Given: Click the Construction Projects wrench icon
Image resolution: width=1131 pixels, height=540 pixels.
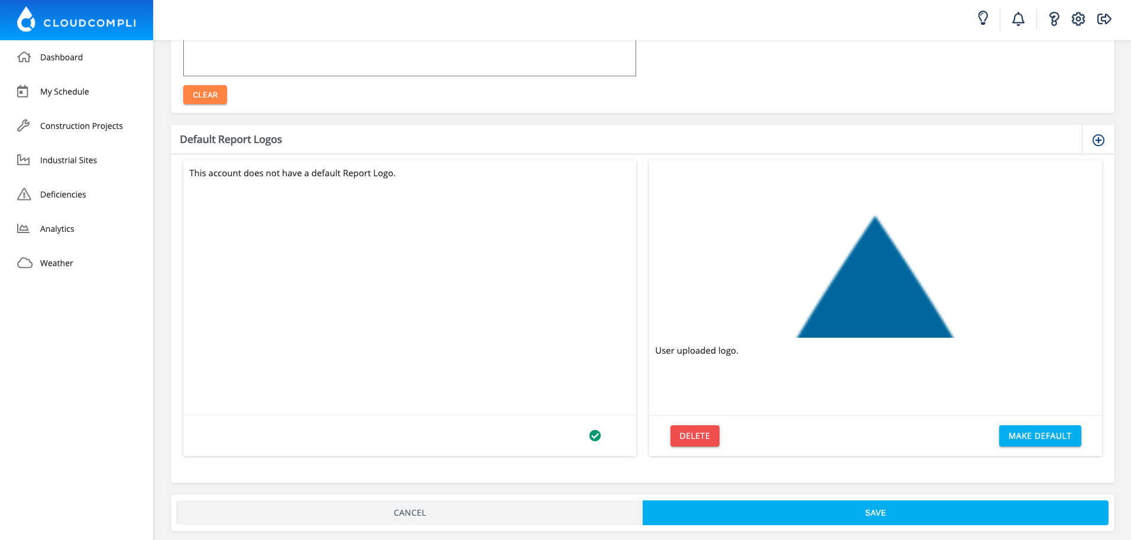Looking at the screenshot, I should coord(24,125).
